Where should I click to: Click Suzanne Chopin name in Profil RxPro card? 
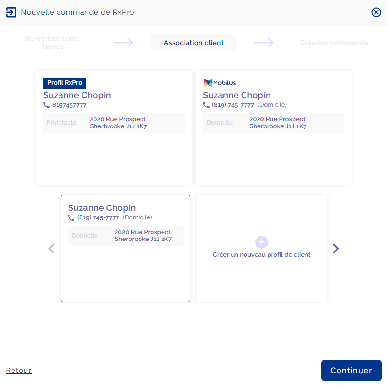click(77, 95)
